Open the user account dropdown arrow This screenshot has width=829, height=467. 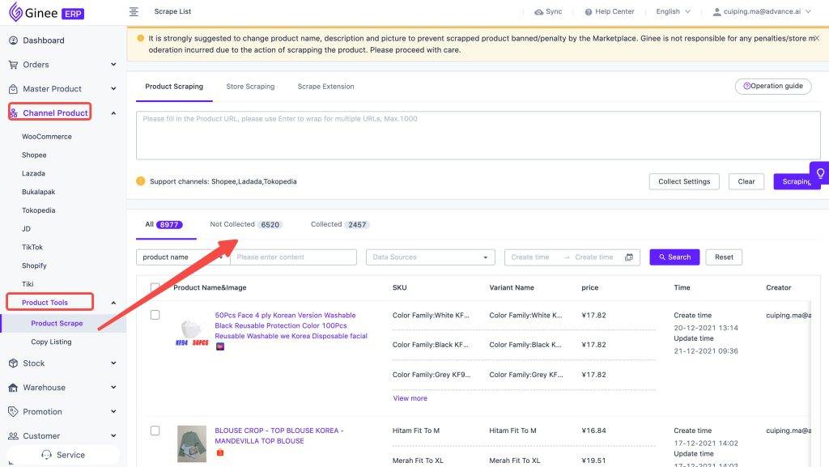coord(808,11)
